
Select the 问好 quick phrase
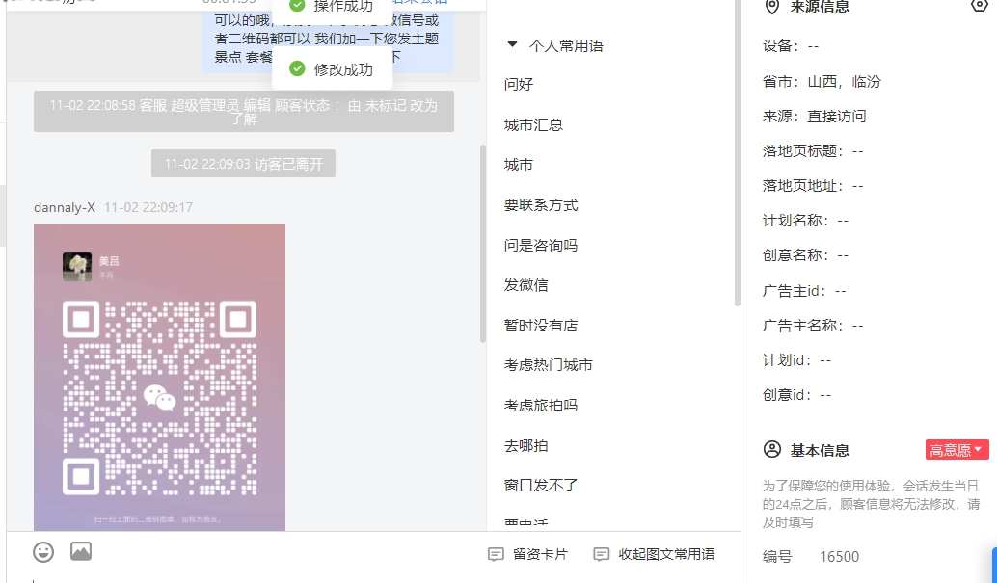518,85
